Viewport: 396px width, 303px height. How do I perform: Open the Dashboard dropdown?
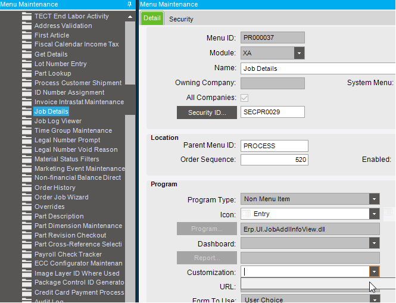click(374, 243)
